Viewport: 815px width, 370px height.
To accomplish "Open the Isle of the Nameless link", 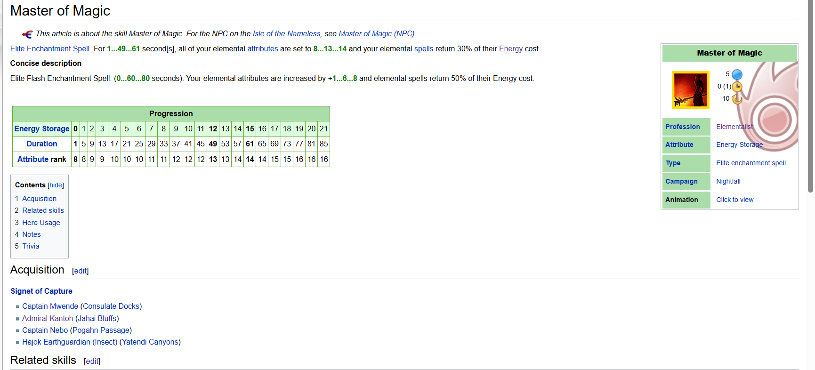I will coord(287,34).
